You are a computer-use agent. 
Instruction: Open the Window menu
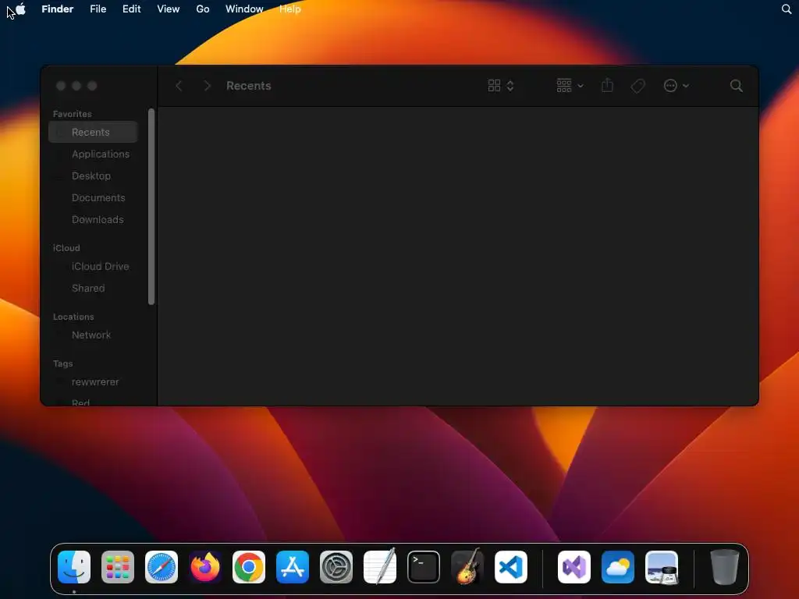click(x=244, y=9)
